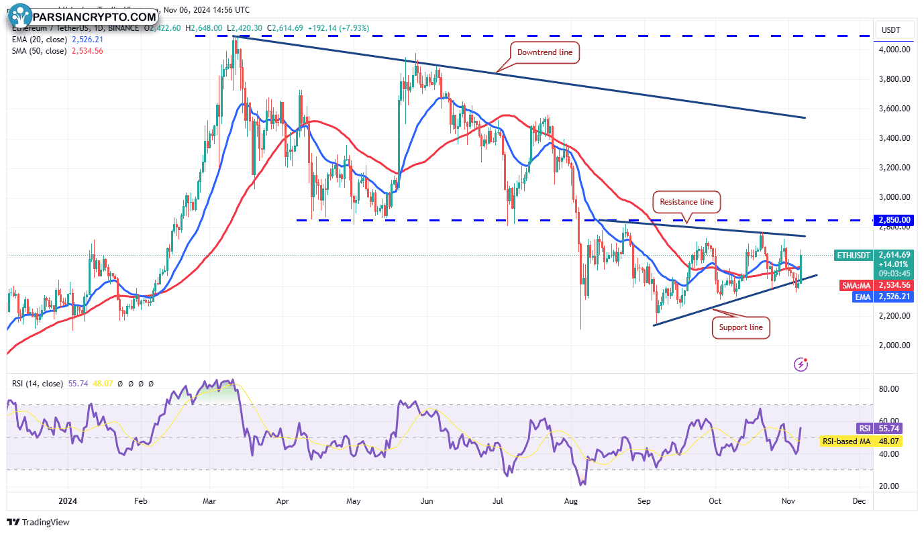Click the Oct label on time axis
Screen dimensions: 924x534
[715, 501]
